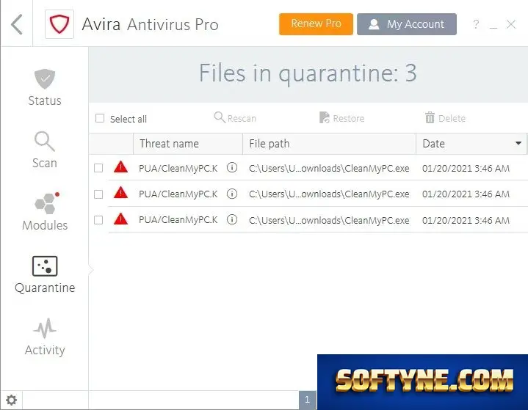Click info icon on first threat row

[232, 167]
